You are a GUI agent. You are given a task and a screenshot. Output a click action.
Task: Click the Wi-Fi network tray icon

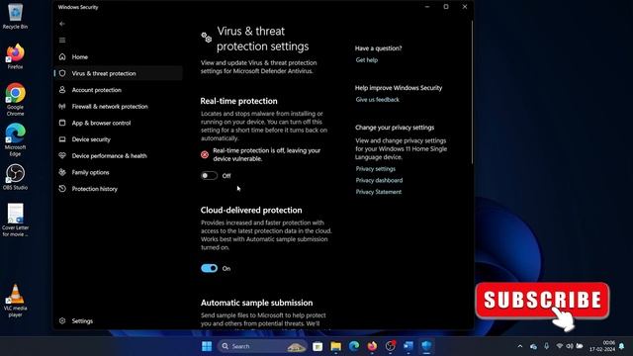(560, 346)
